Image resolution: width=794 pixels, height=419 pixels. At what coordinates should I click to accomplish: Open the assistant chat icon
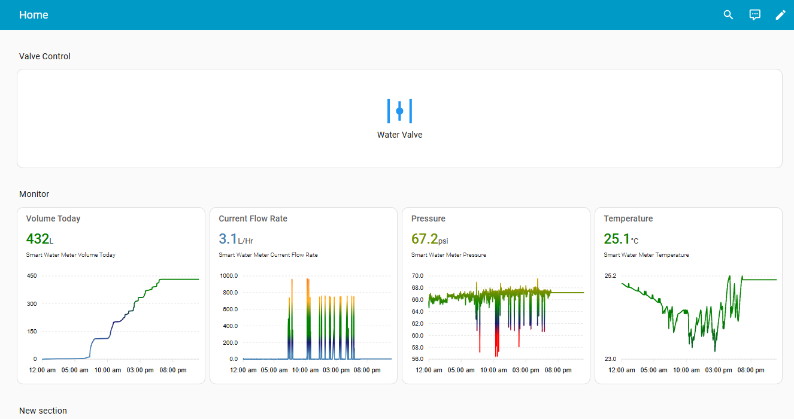(754, 15)
